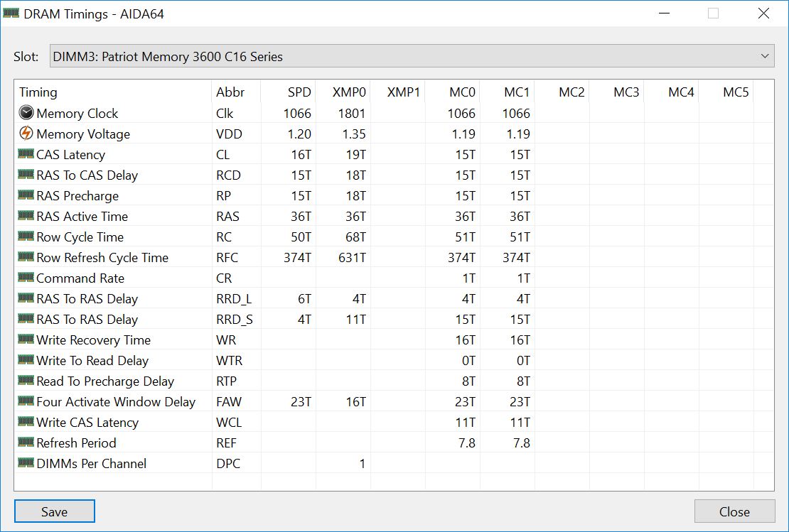Select the Row Refresh Cycle Time row
Screen dimensions: 789x532
[x=102, y=258]
